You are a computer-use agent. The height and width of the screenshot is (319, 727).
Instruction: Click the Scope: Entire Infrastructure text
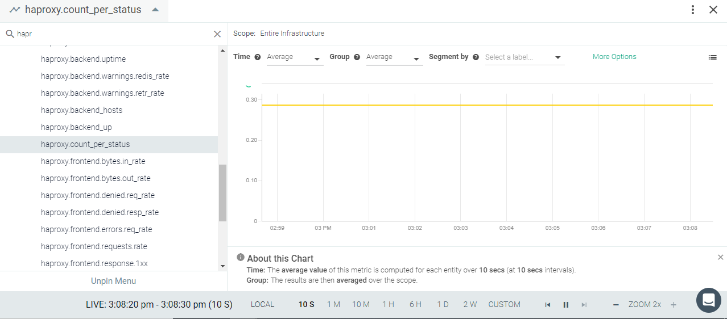279,33
